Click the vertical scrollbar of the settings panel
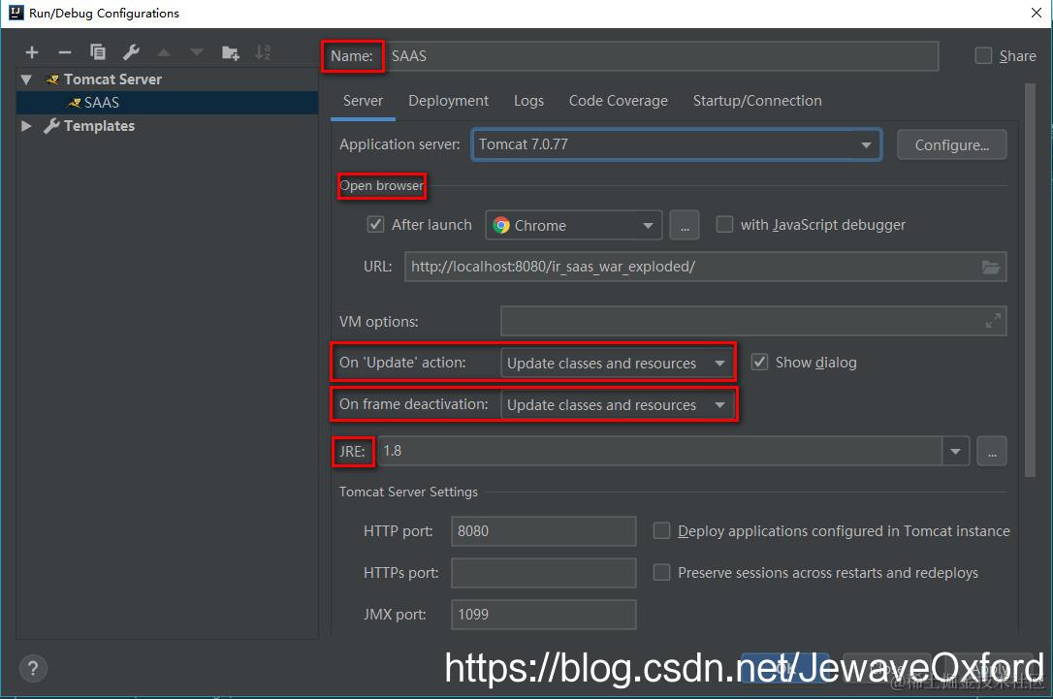Viewport: 1053px width, 699px height. point(1030,280)
